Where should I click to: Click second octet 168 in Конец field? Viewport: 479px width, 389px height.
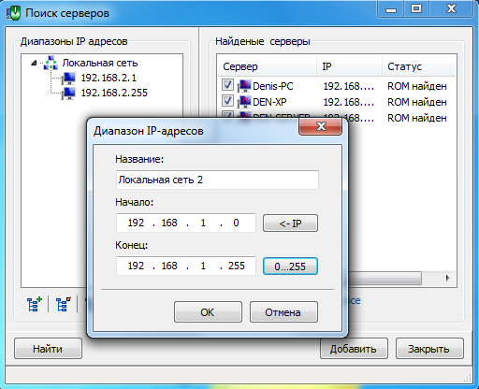click(x=169, y=266)
